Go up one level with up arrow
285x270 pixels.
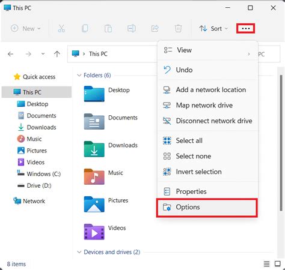pos(57,54)
